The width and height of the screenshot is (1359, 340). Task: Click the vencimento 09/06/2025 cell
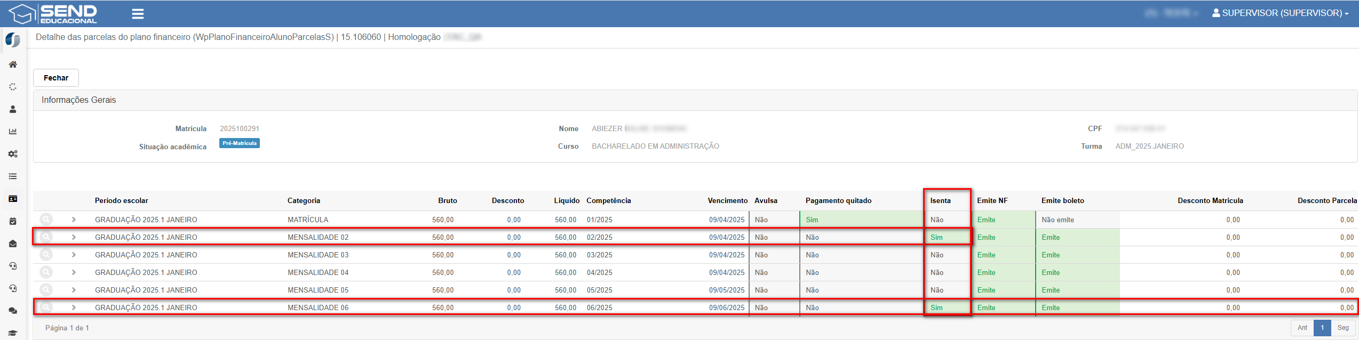pyautogui.click(x=727, y=308)
